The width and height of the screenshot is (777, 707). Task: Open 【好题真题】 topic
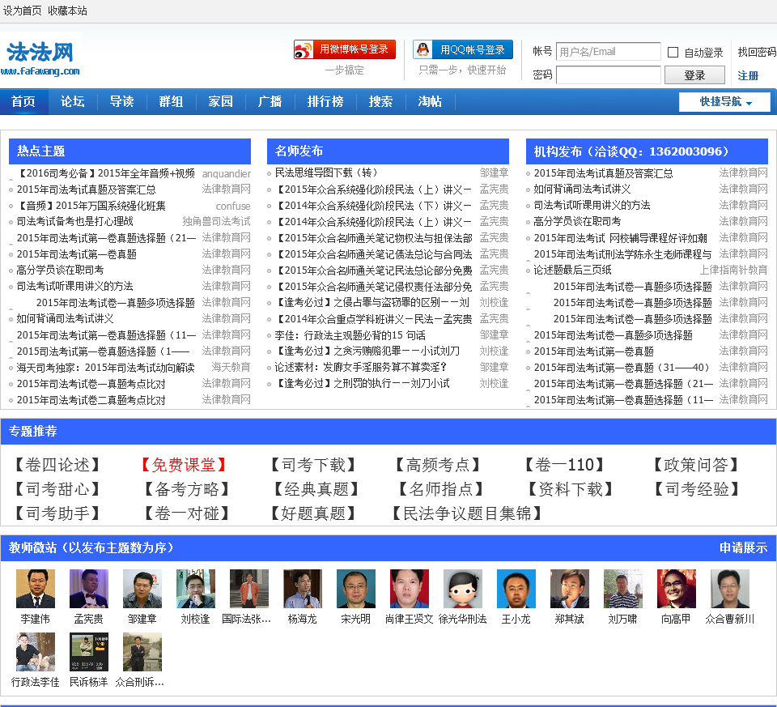coord(313,513)
